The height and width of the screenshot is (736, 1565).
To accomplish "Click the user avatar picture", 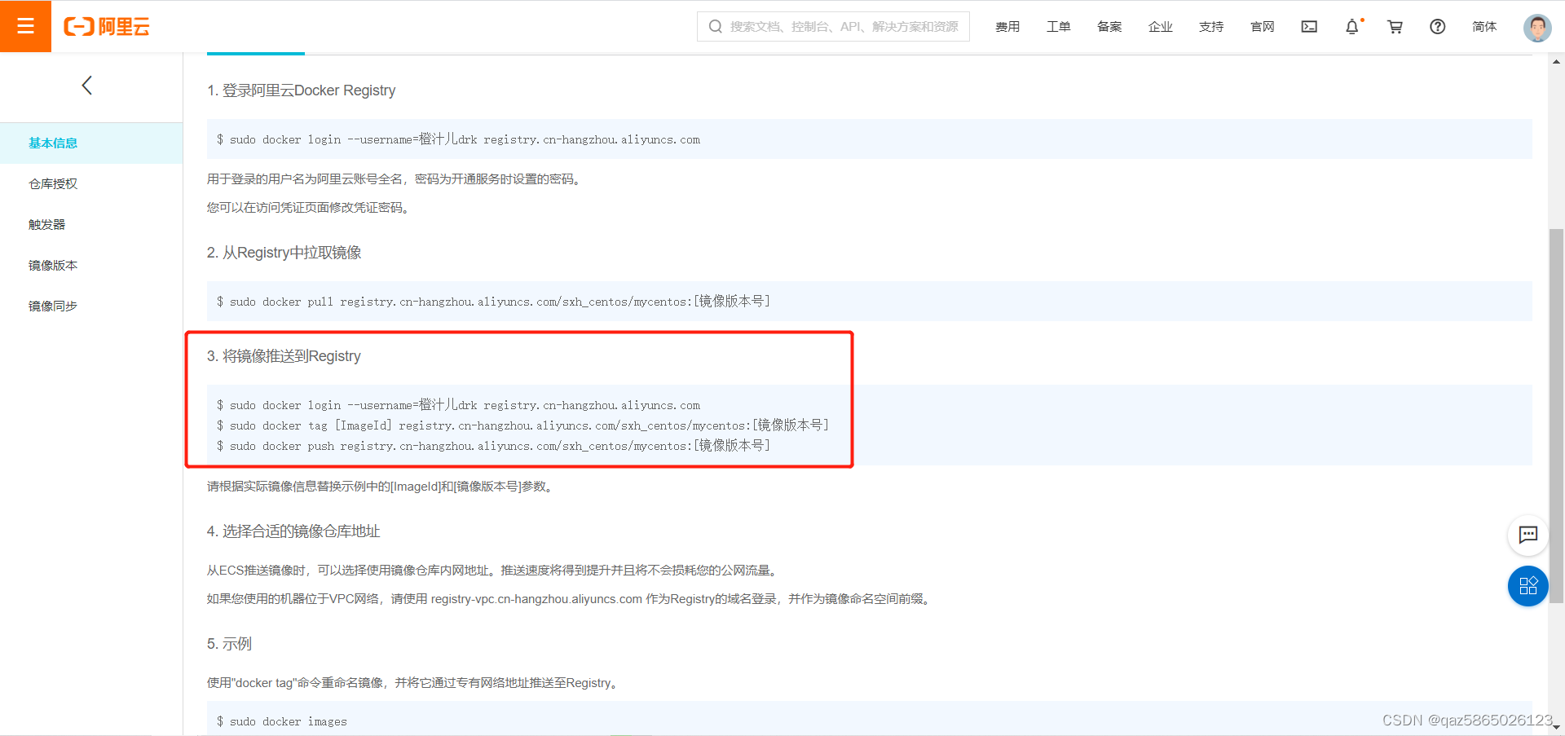I will [1536, 26].
